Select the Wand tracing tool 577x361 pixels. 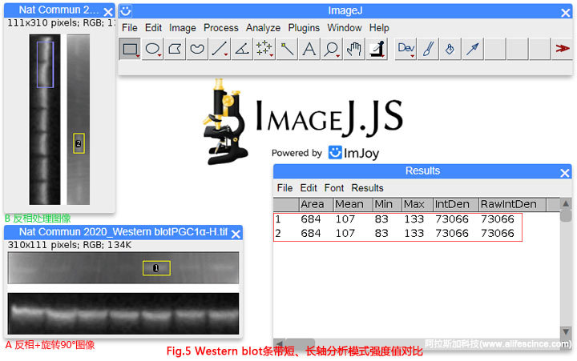[x=286, y=50]
